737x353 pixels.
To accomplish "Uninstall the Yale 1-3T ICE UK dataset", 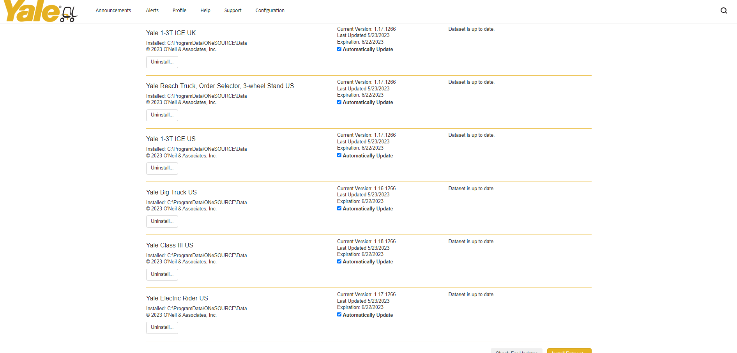I will coord(162,62).
